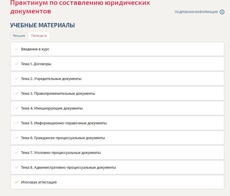The height and width of the screenshot is (196, 230).
Task: Expand Тема 8. Административно-процессуальные документы
Action: [x=68, y=168]
